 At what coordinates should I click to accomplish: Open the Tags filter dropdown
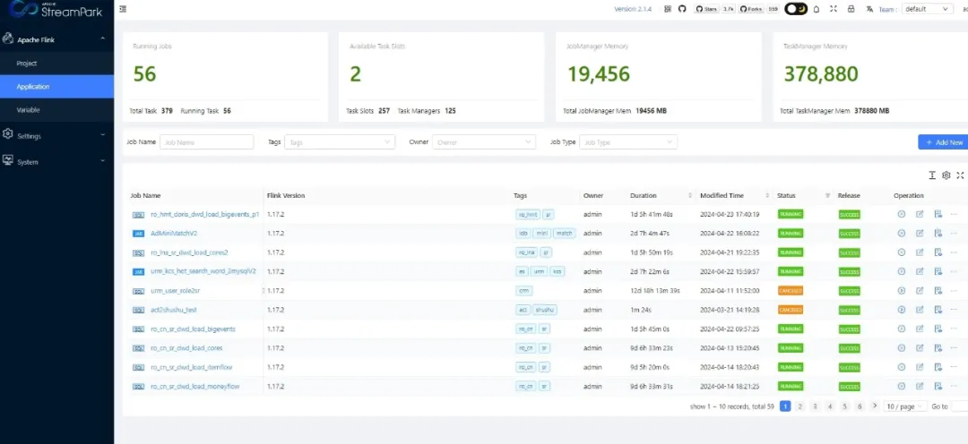340,142
